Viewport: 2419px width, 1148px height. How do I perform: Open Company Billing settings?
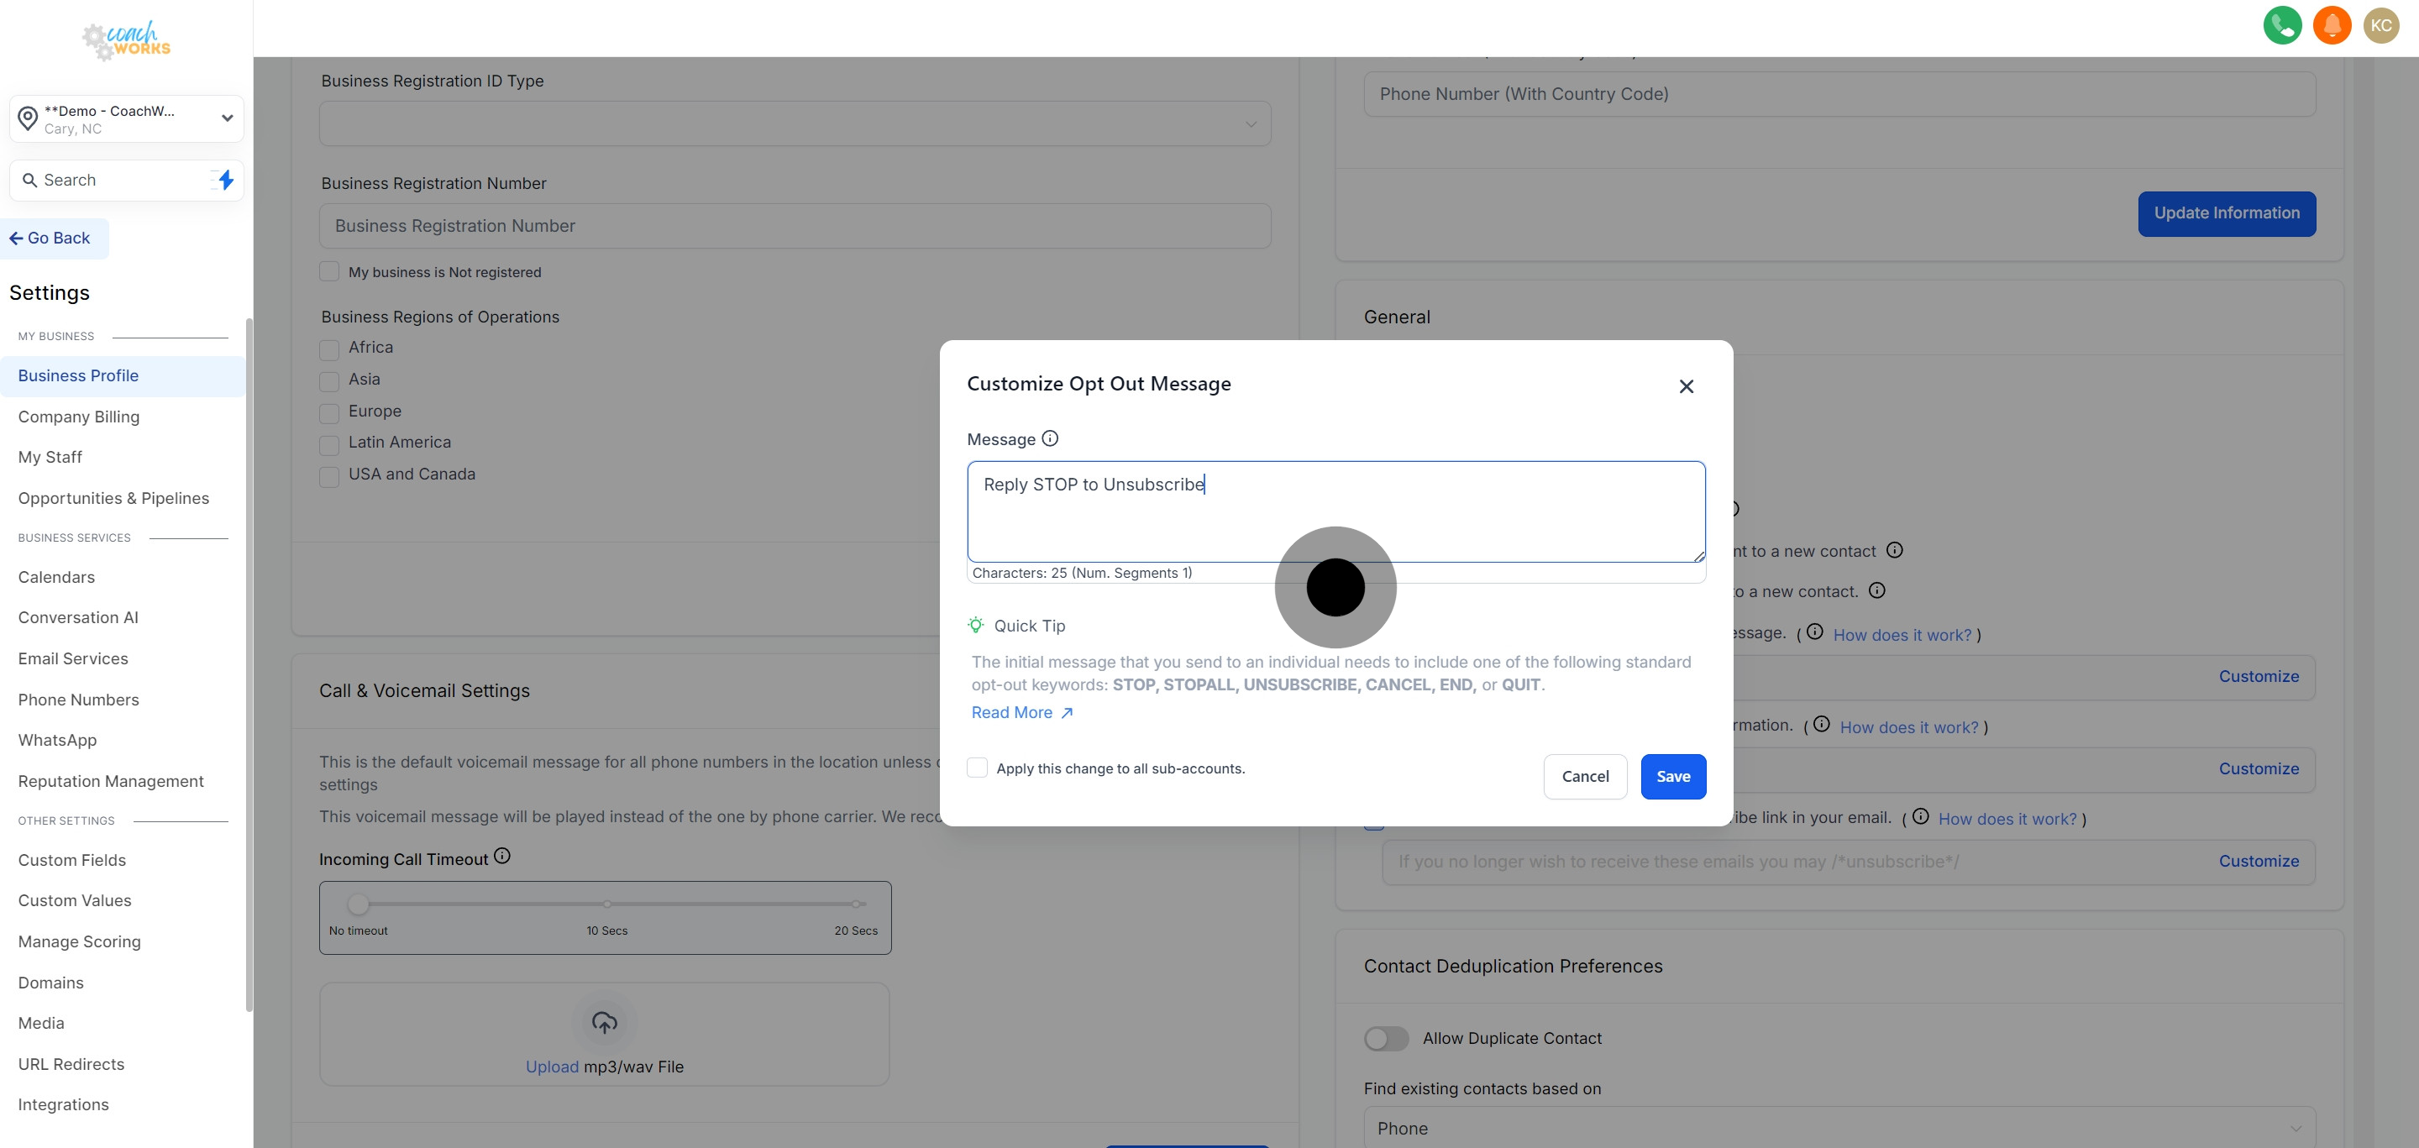79,417
